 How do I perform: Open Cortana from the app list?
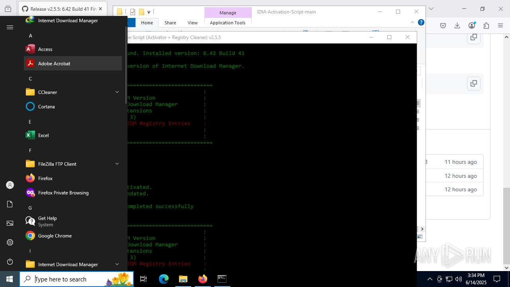tap(73, 106)
